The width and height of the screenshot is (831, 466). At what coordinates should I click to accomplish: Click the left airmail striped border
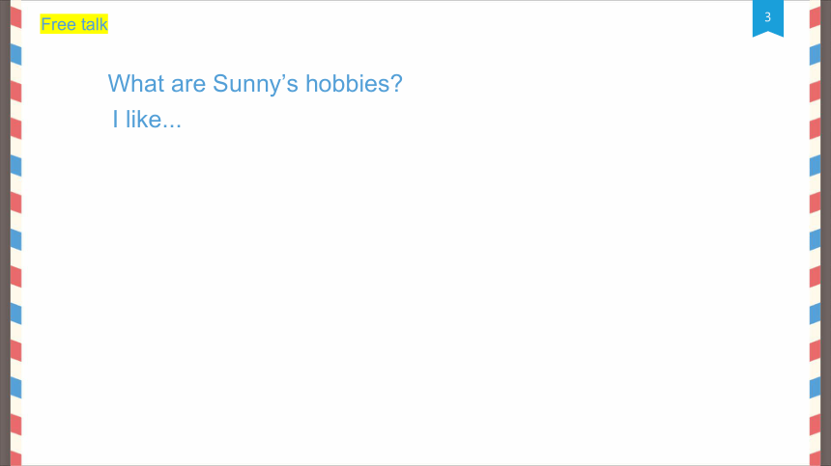(15, 233)
